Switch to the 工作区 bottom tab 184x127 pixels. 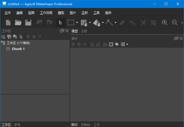(6, 124)
